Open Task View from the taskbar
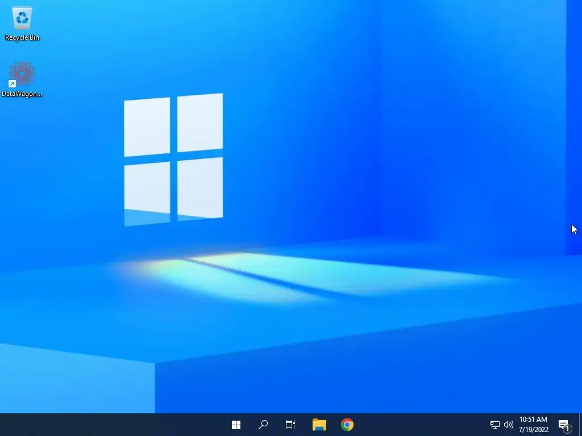 290,425
